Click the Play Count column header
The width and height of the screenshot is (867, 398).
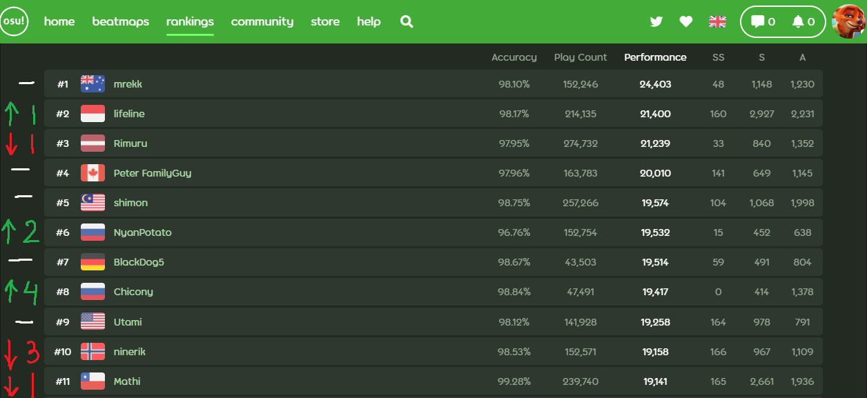[x=581, y=57]
